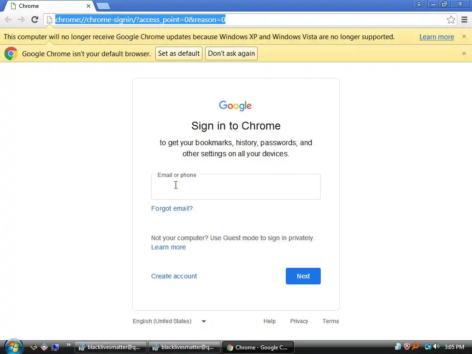
Task: Open the volume speaker tray icon
Action: click(437, 347)
